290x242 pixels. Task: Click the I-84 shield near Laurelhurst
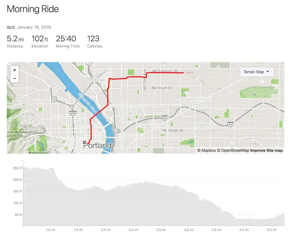tap(230, 124)
